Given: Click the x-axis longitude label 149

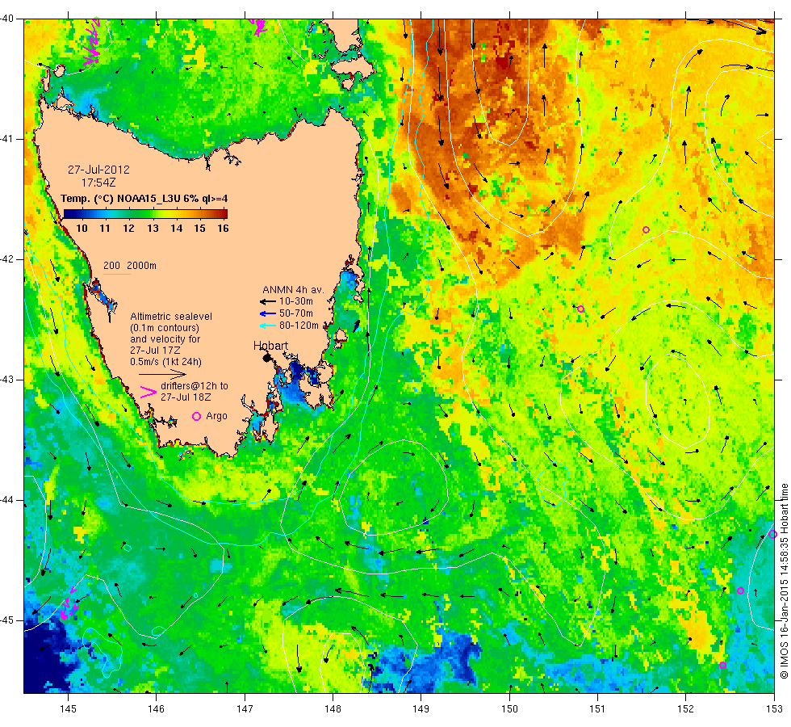Looking at the screenshot, I should click(x=421, y=709).
